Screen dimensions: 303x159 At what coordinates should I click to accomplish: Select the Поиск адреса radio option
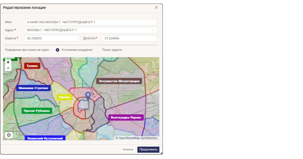[98, 50]
